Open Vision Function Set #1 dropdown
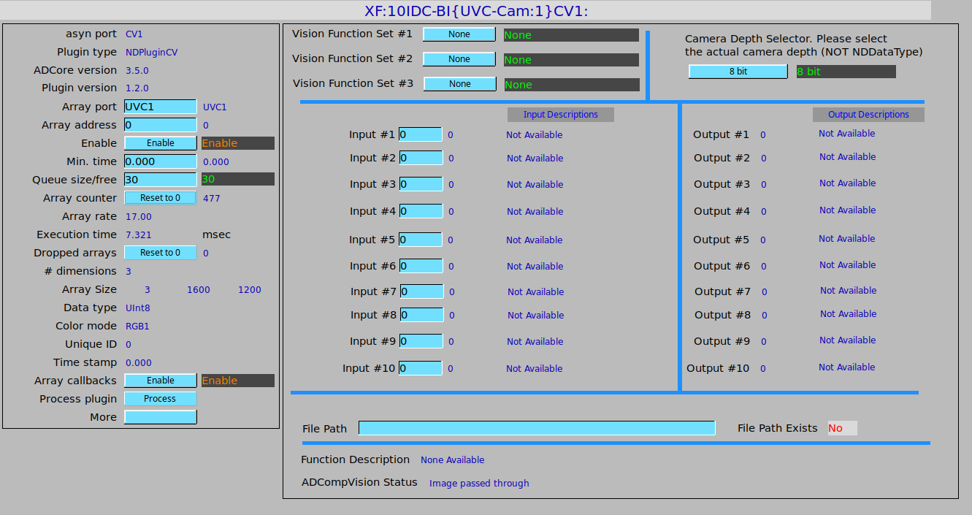 [x=459, y=34]
